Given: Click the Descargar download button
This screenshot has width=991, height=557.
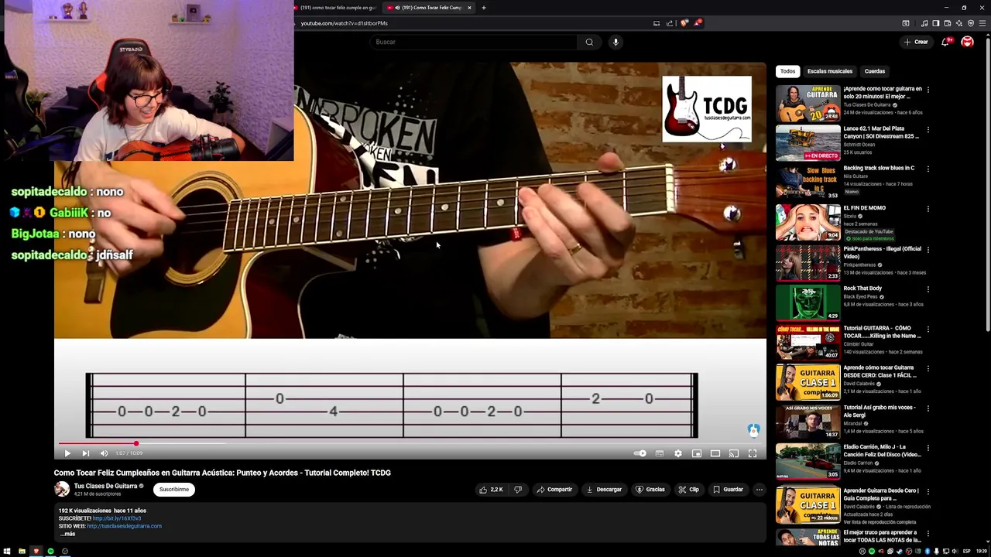Looking at the screenshot, I should point(604,489).
